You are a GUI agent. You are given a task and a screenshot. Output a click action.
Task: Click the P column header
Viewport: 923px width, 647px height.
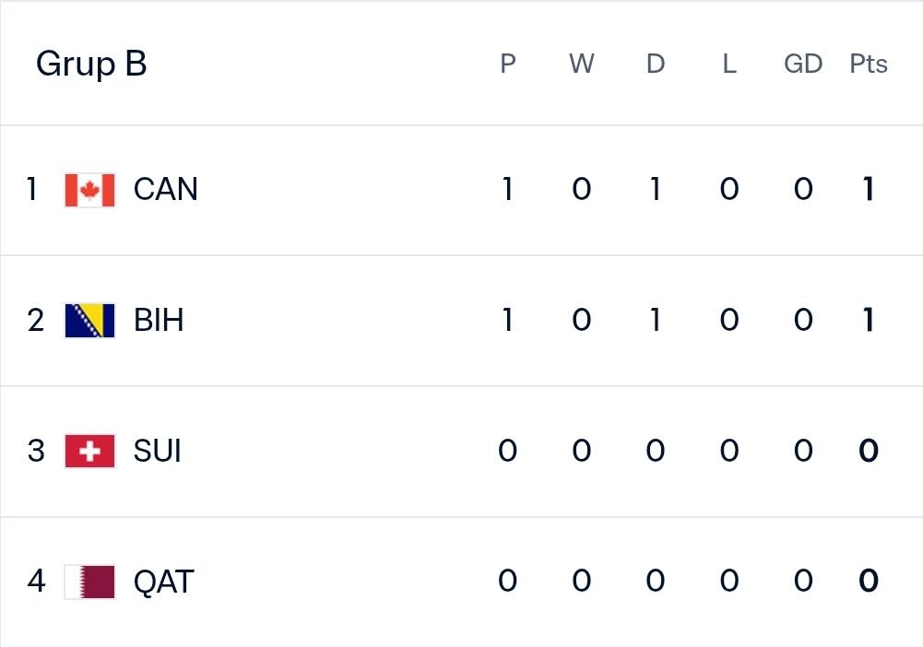(x=507, y=64)
